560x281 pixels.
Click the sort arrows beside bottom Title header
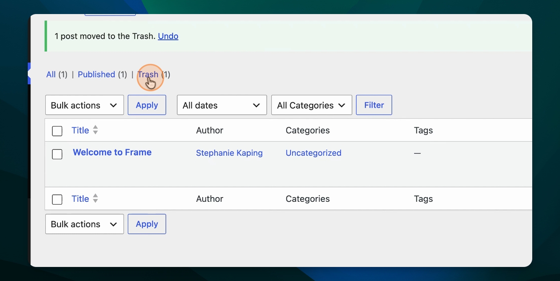pos(95,198)
